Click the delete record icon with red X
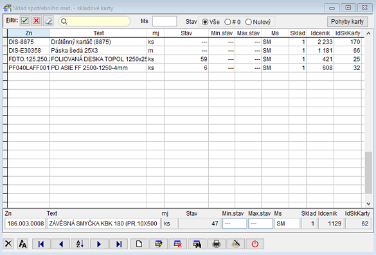This screenshot has height=255, width=376. tap(177, 244)
